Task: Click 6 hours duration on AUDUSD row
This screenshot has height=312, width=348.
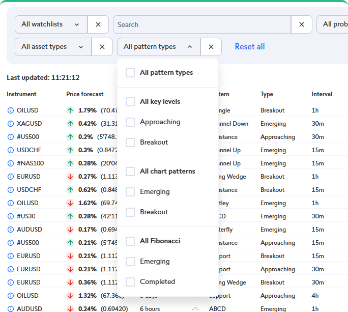Action: (150, 309)
